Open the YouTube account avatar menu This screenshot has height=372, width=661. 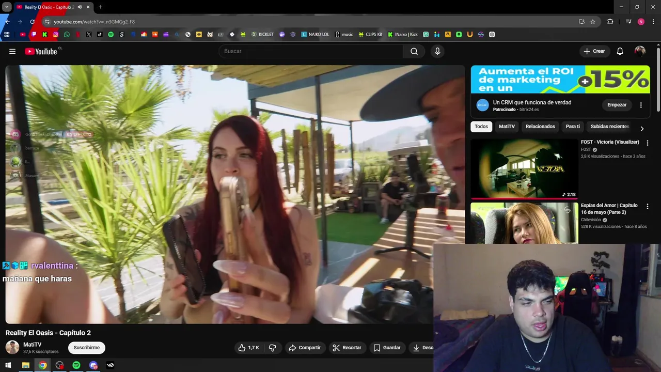[640, 51]
